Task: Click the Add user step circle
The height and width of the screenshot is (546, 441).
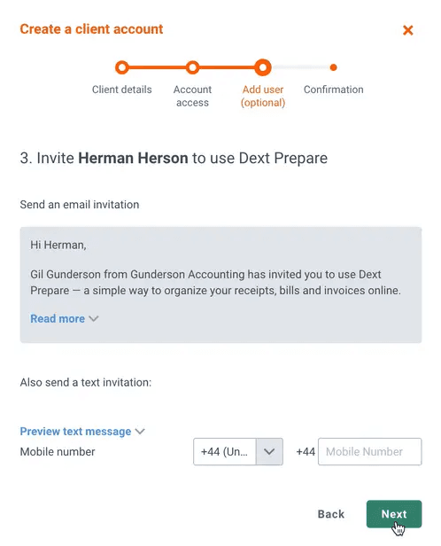Action: [x=263, y=67]
